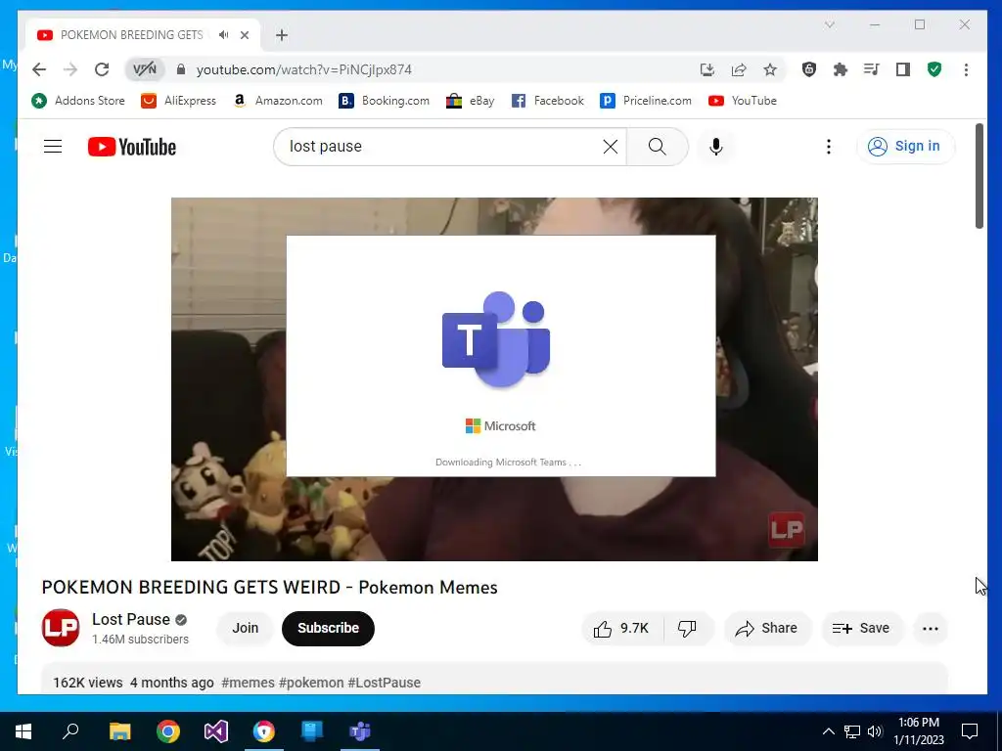Open Visual Studio from the taskbar

point(216,731)
